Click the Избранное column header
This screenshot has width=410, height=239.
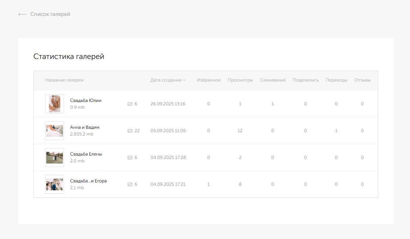coord(209,80)
